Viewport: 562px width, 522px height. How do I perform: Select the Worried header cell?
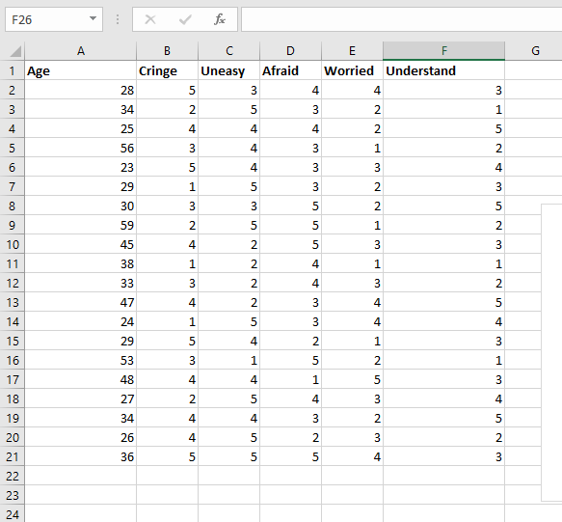[x=352, y=70]
